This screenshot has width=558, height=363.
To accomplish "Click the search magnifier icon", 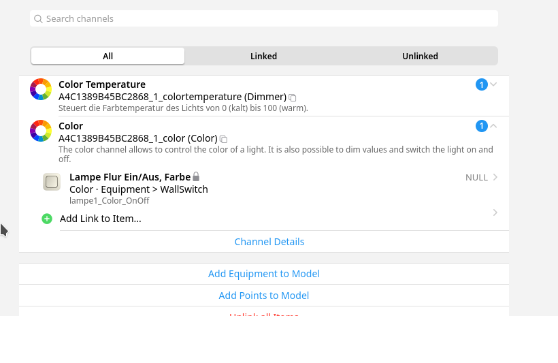I will (x=38, y=19).
